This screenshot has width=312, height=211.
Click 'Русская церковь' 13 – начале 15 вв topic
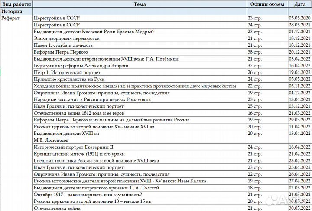[x=140, y=201]
